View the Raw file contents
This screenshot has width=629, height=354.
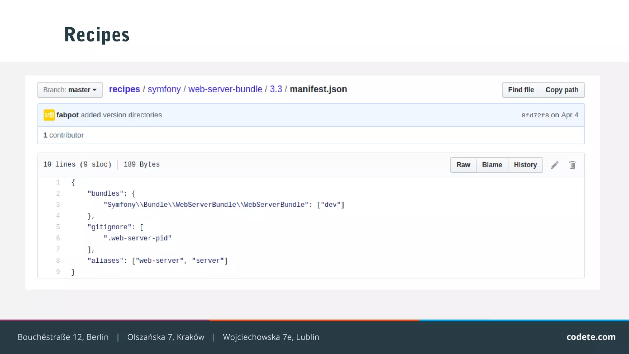[463, 165]
